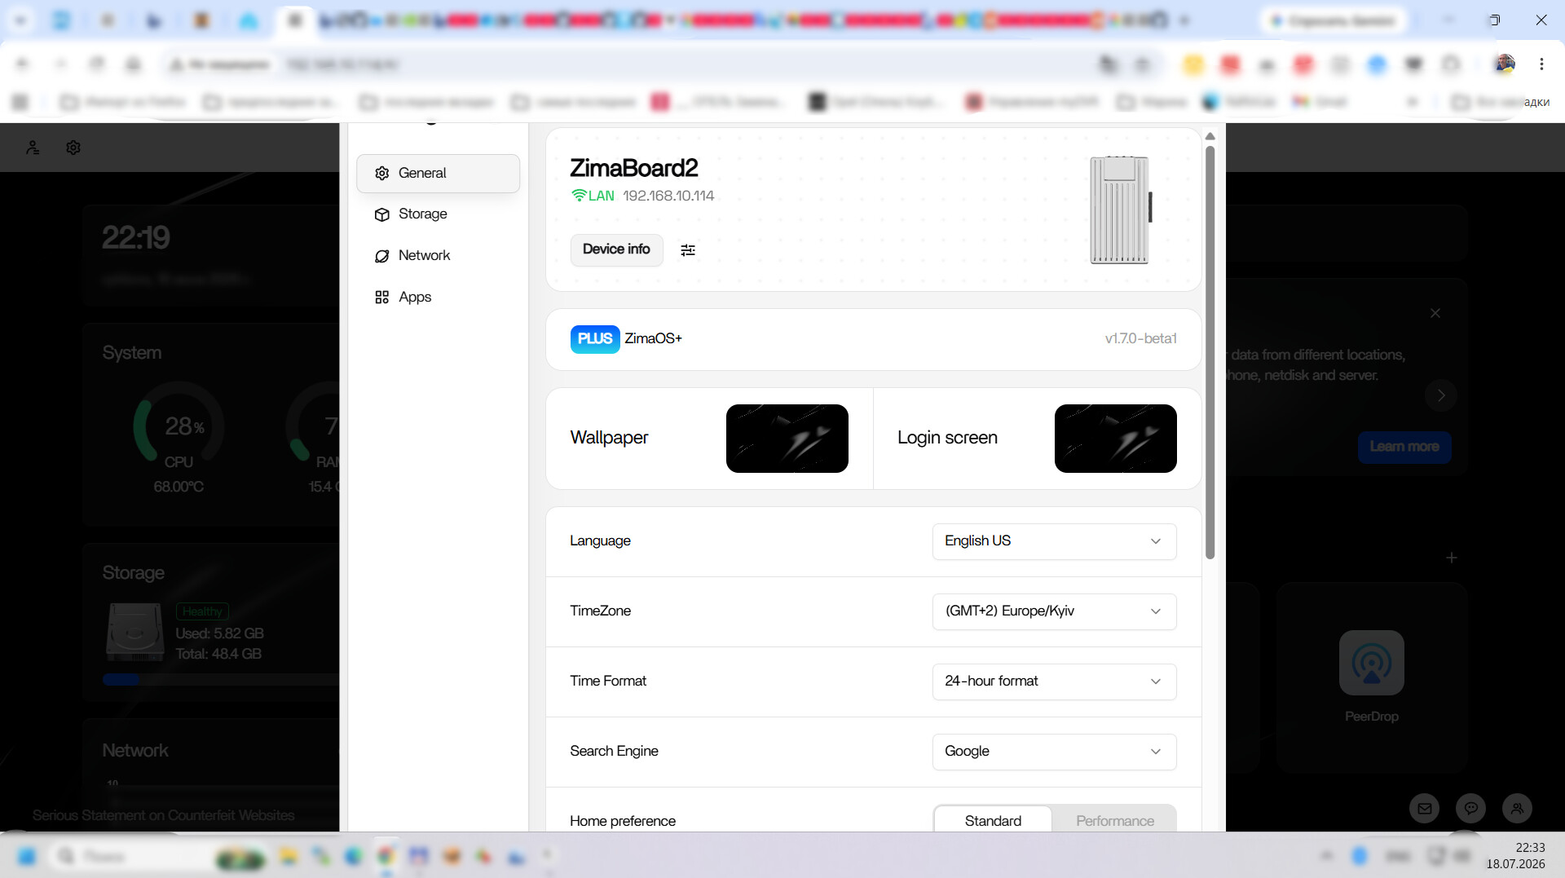Click the storage usage progress bar
Viewport: 1565px width, 878px height.
tap(220, 680)
